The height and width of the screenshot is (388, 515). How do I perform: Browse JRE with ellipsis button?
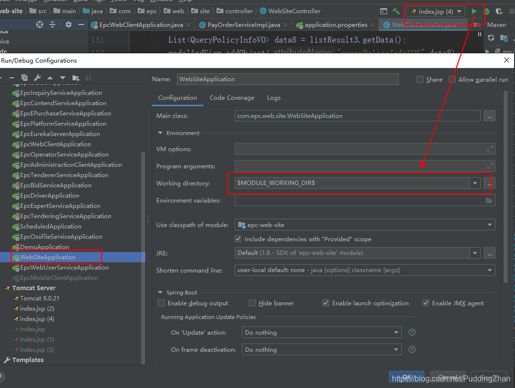[x=490, y=253]
